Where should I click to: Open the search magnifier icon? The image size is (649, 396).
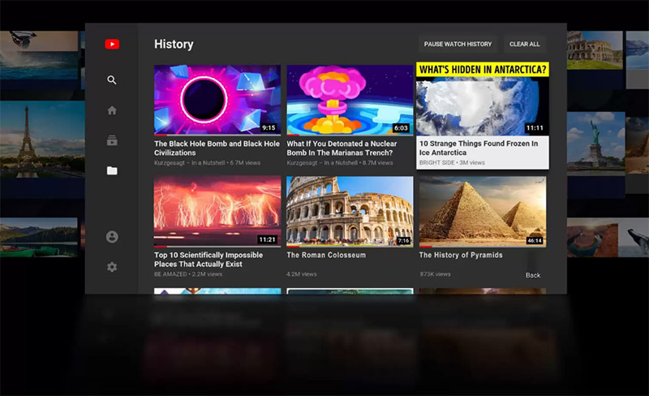click(112, 80)
